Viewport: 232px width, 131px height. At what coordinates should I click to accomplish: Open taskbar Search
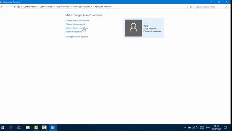point(11,128)
